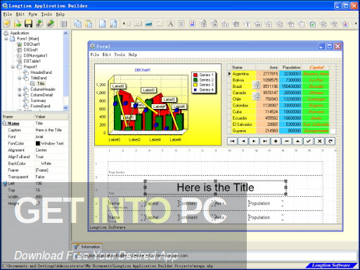Expand the ColumnHeader tree node

click(20, 89)
